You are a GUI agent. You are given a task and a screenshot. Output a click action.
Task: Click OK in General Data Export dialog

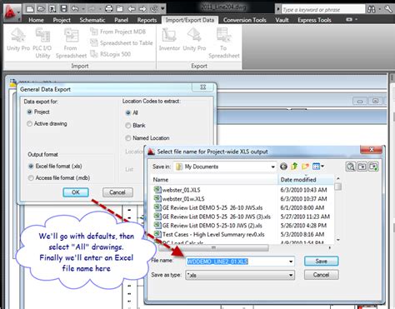tap(76, 192)
